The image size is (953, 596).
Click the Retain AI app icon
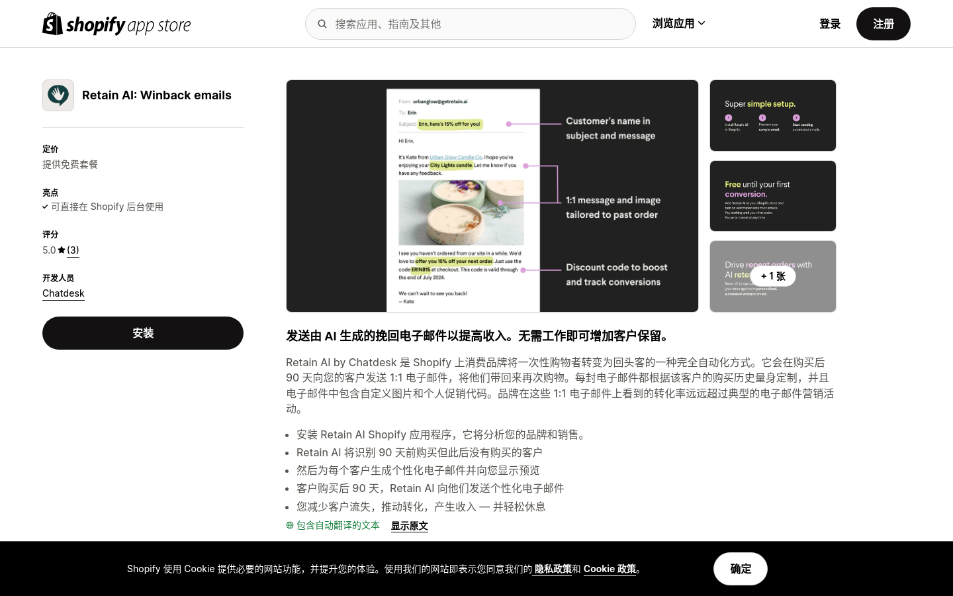click(58, 95)
